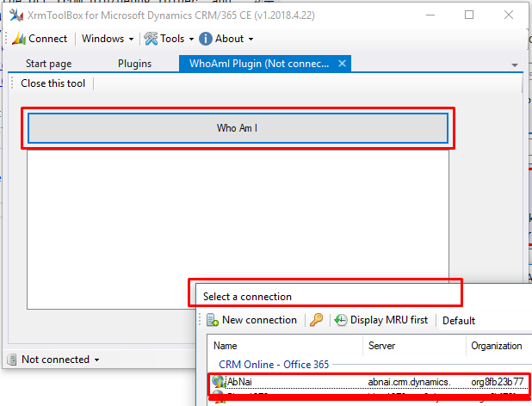Click the Connect icon in toolbar
532x406 pixels.
[19, 39]
